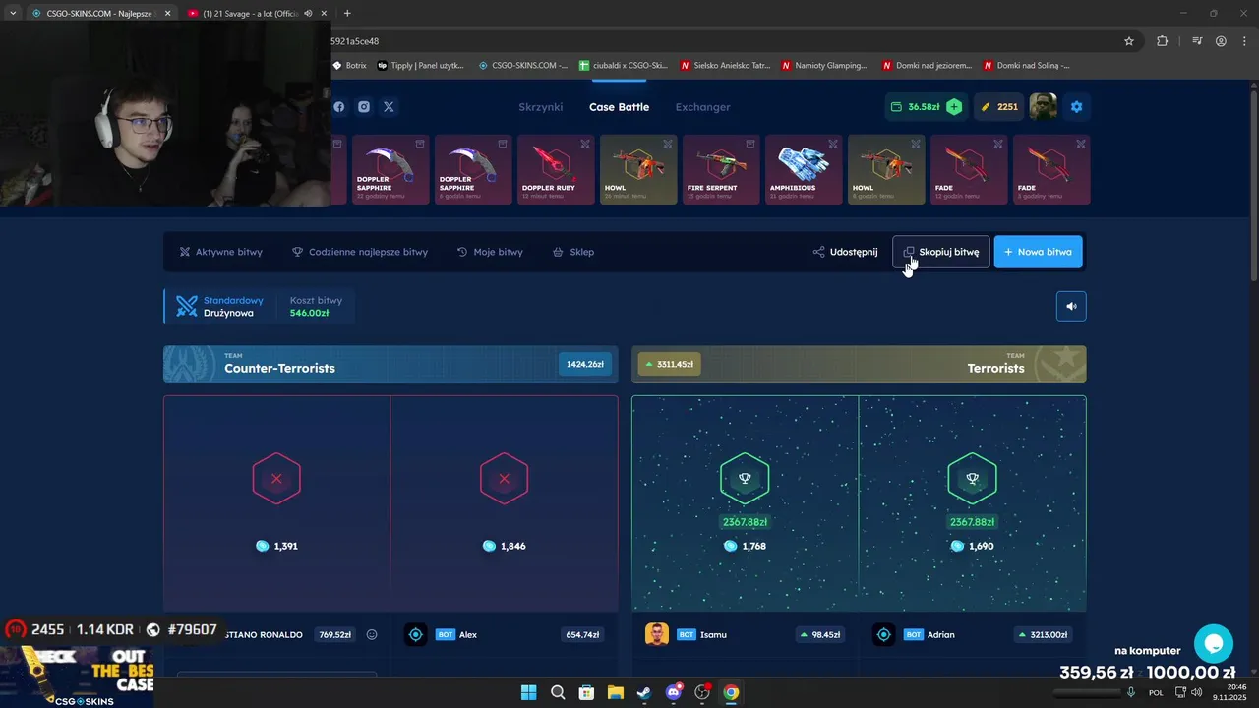This screenshot has height=708, width=1259.
Task: Click the Udostępnij share button
Action: (845, 252)
